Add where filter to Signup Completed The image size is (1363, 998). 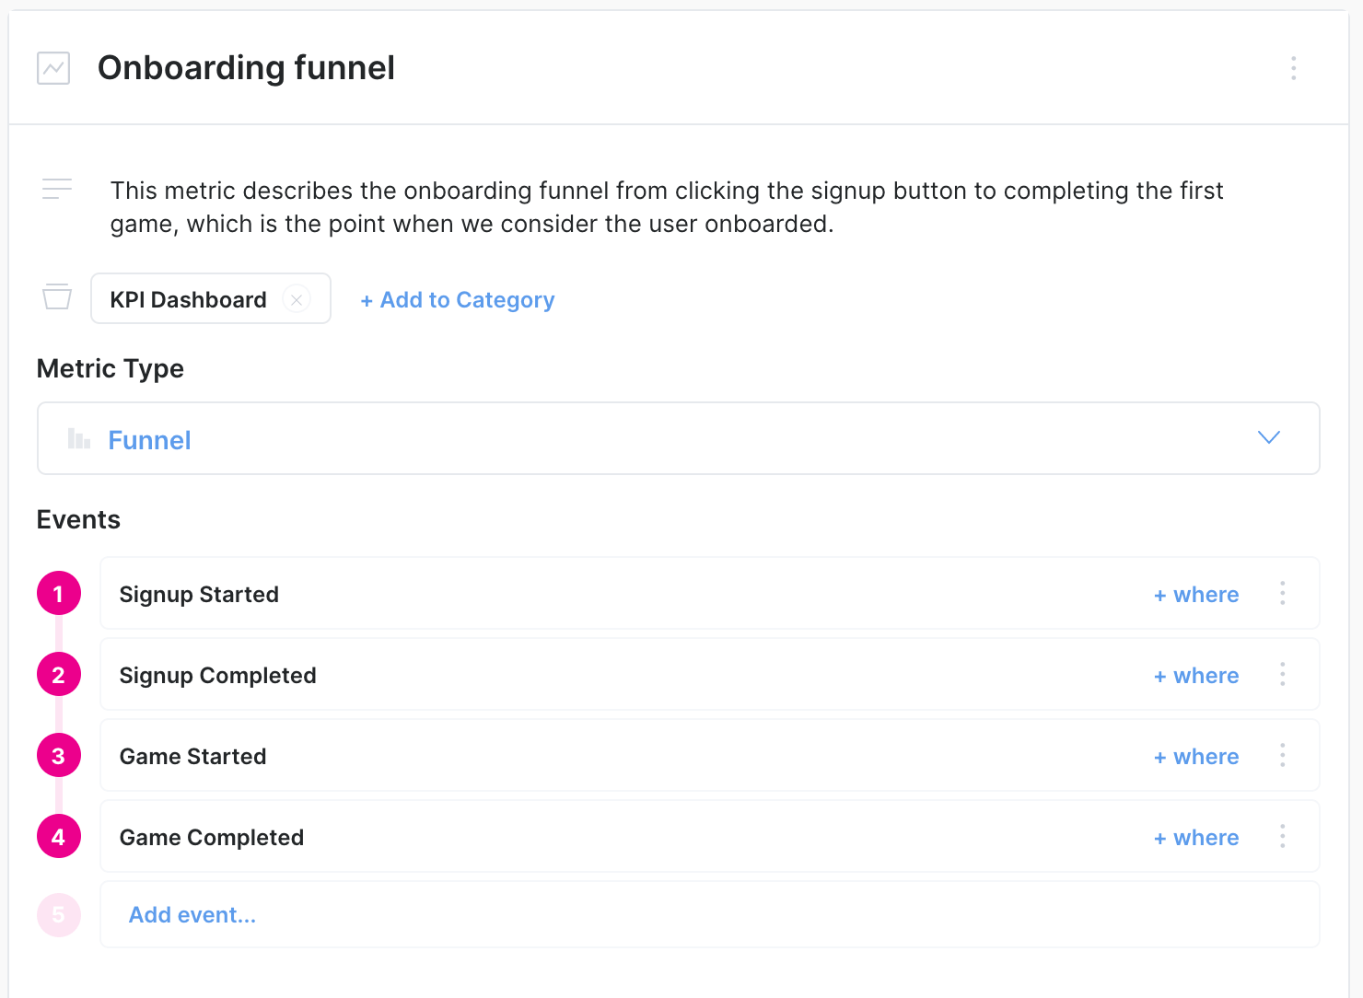point(1196,676)
